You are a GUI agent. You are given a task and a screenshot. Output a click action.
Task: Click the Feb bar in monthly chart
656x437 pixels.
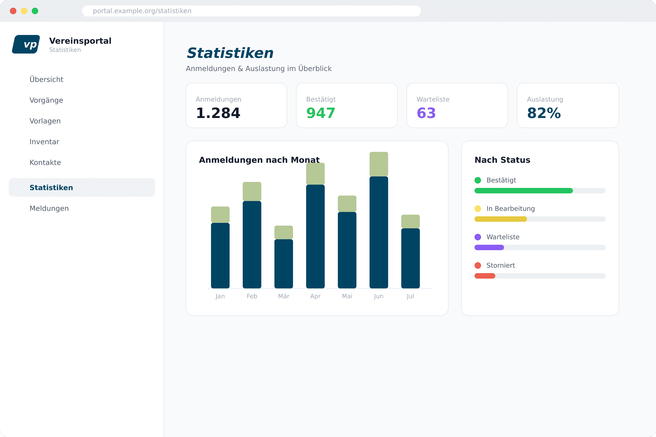pos(252,235)
